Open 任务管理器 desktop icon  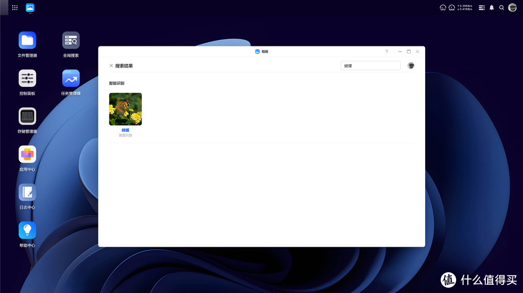pos(71,78)
